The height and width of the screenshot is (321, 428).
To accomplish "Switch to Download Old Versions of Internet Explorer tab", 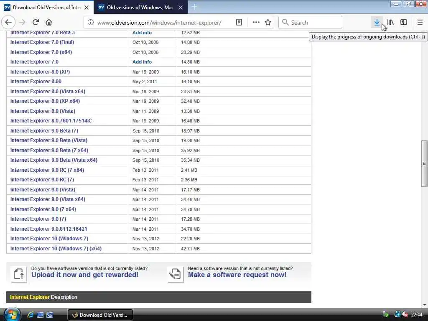I will pyautogui.click(x=47, y=8).
